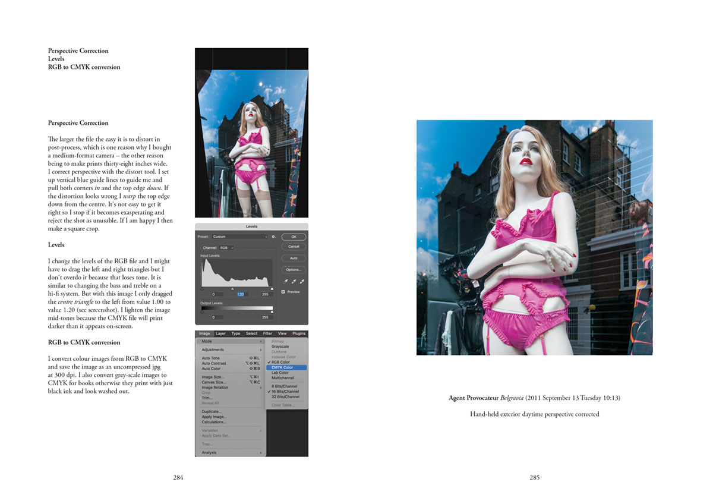This screenshot has width=713, height=504.
Task: Click the large square mannequin photograph
Action: [534, 238]
